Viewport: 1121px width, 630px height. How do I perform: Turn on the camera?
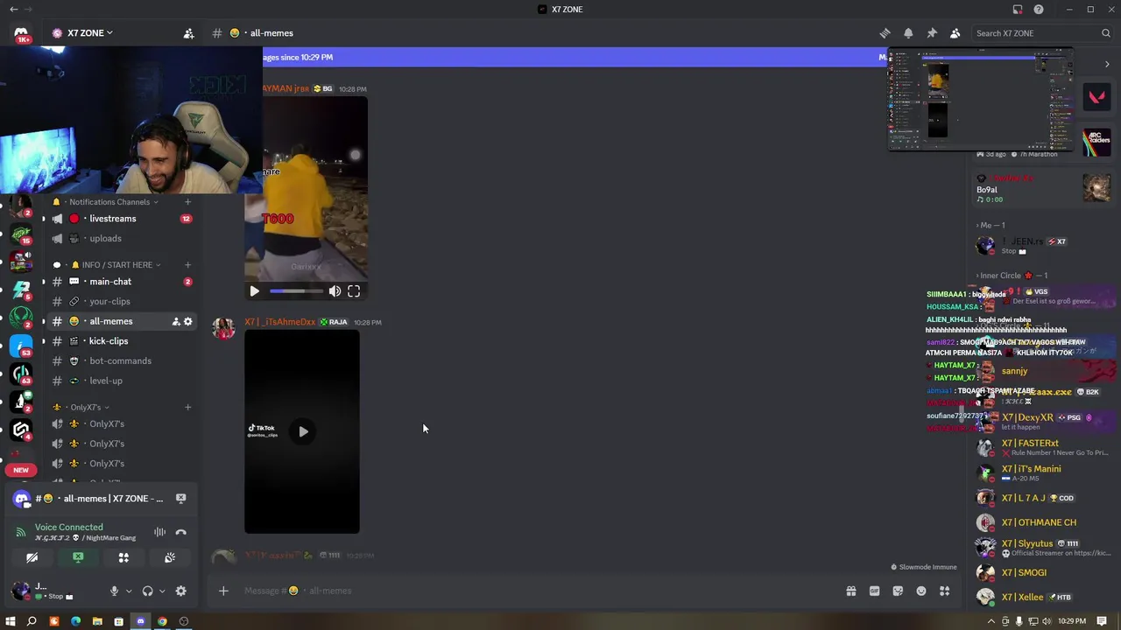coord(32,557)
